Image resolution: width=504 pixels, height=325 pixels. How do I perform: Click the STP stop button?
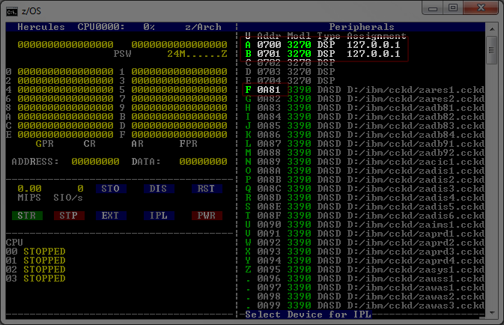(x=69, y=216)
